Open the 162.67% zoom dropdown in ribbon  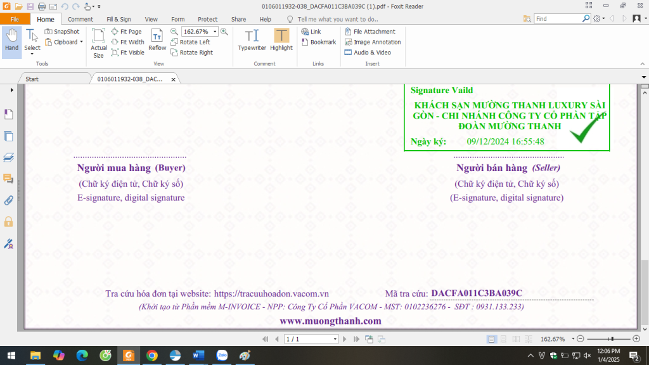click(x=215, y=32)
